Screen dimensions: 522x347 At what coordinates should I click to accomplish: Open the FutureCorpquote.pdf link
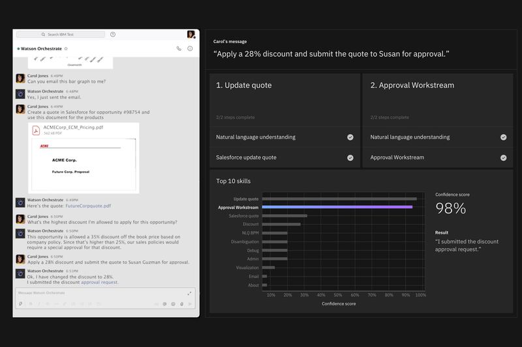(x=88, y=206)
